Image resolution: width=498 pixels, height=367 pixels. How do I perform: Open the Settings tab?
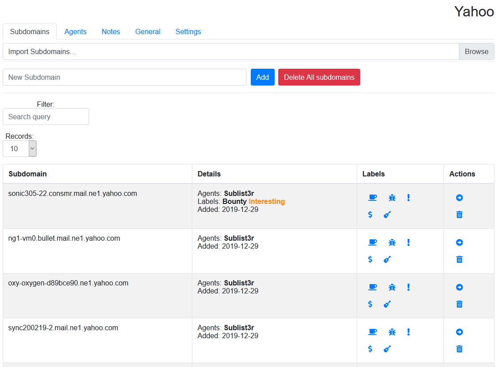[188, 31]
